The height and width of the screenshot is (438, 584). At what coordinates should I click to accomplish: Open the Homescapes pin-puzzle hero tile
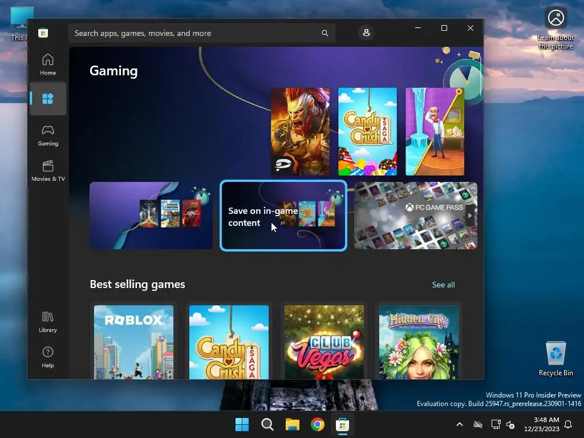click(435, 132)
